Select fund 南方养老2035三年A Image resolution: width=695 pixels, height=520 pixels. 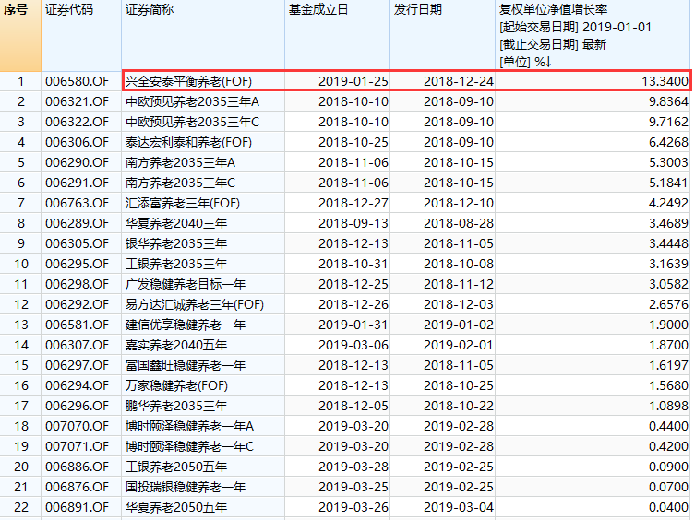pyautogui.click(x=180, y=163)
